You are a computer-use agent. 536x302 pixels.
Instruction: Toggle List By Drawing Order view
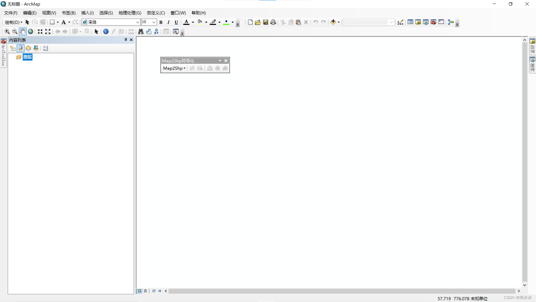13,48
